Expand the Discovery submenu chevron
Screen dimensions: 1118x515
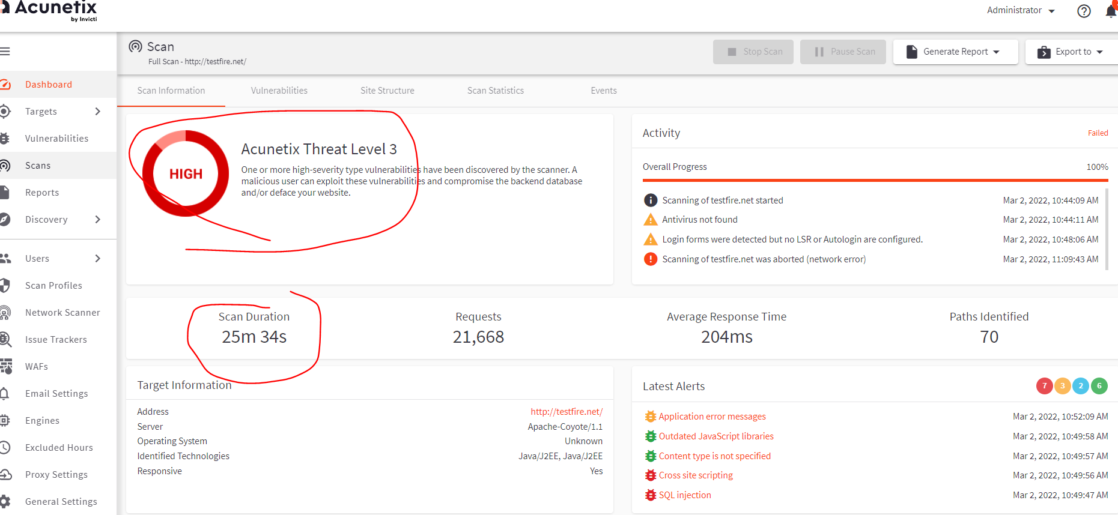click(98, 220)
